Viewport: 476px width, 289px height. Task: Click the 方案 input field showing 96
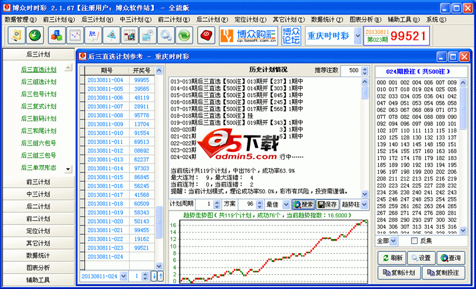pyautogui.click(x=247, y=205)
